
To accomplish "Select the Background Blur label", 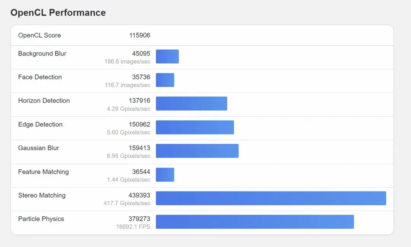I will (42, 54).
